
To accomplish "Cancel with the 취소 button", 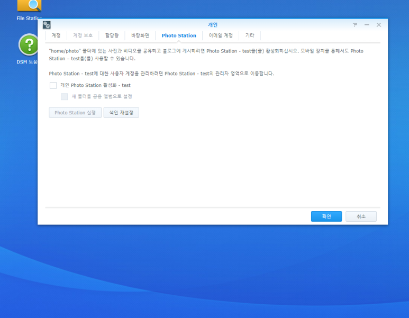I will click(361, 216).
